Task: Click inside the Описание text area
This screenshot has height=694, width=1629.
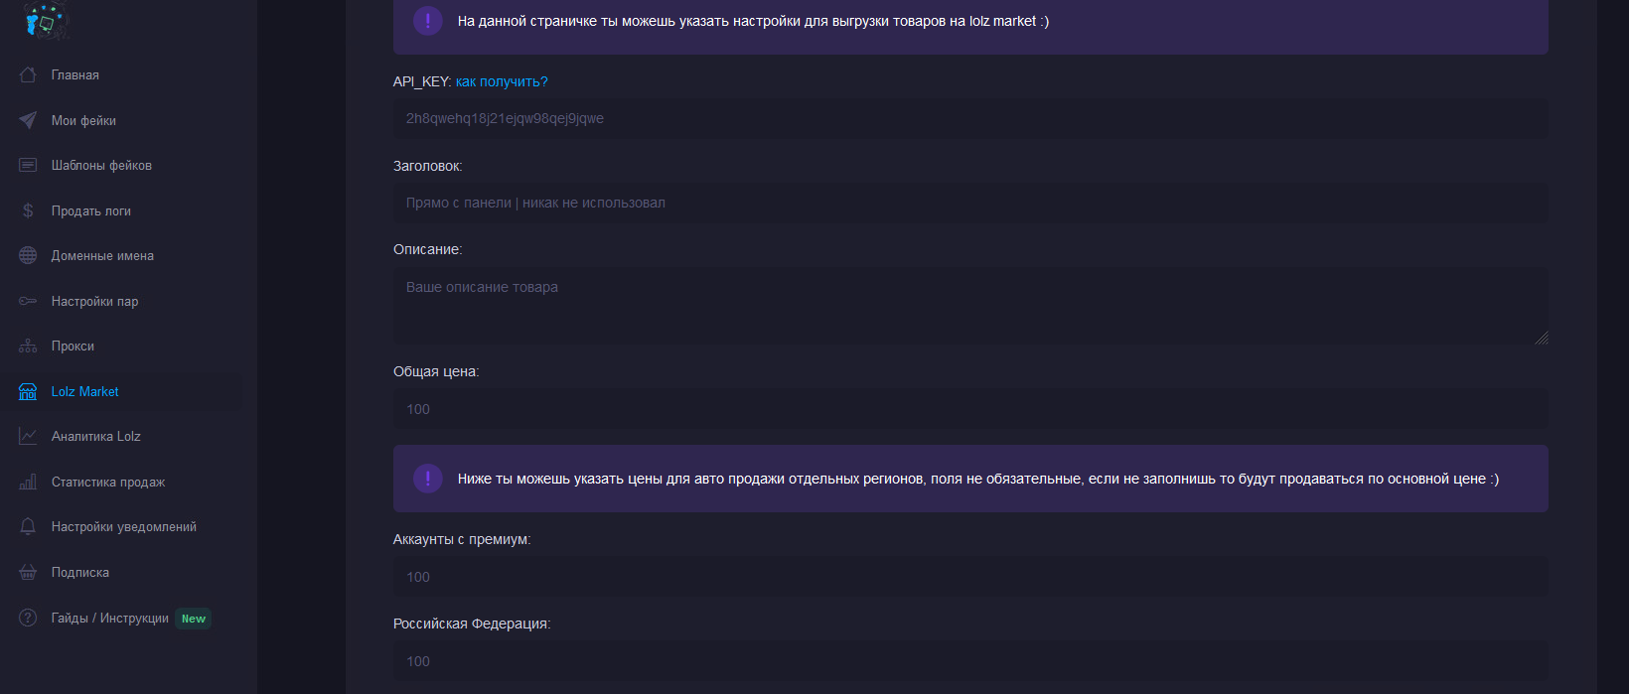Action: click(969, 305)
